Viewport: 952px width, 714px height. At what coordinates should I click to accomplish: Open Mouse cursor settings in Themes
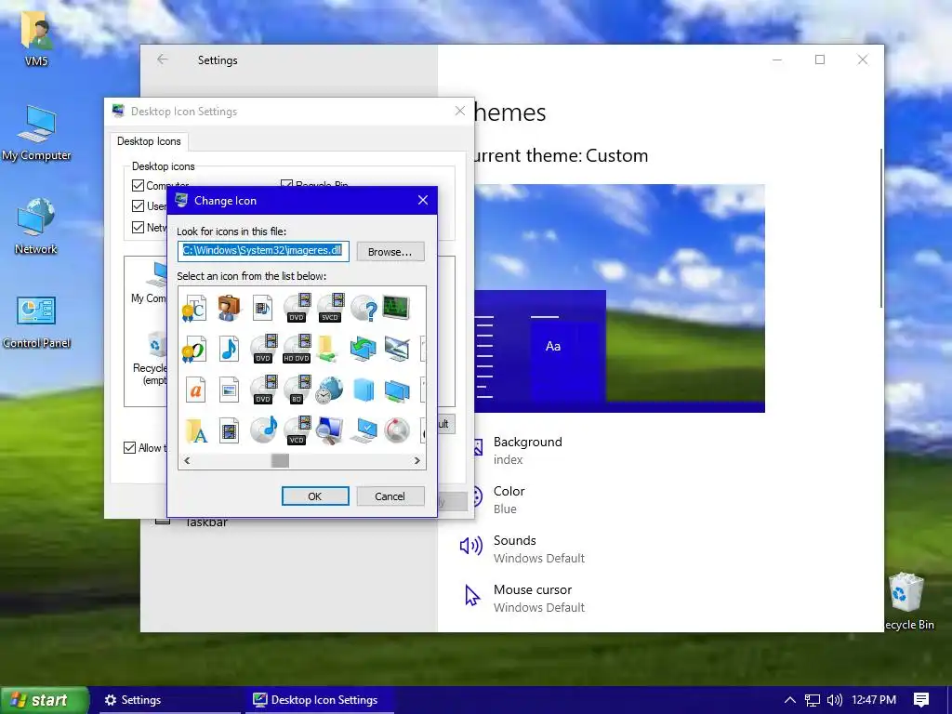[522, 598]
